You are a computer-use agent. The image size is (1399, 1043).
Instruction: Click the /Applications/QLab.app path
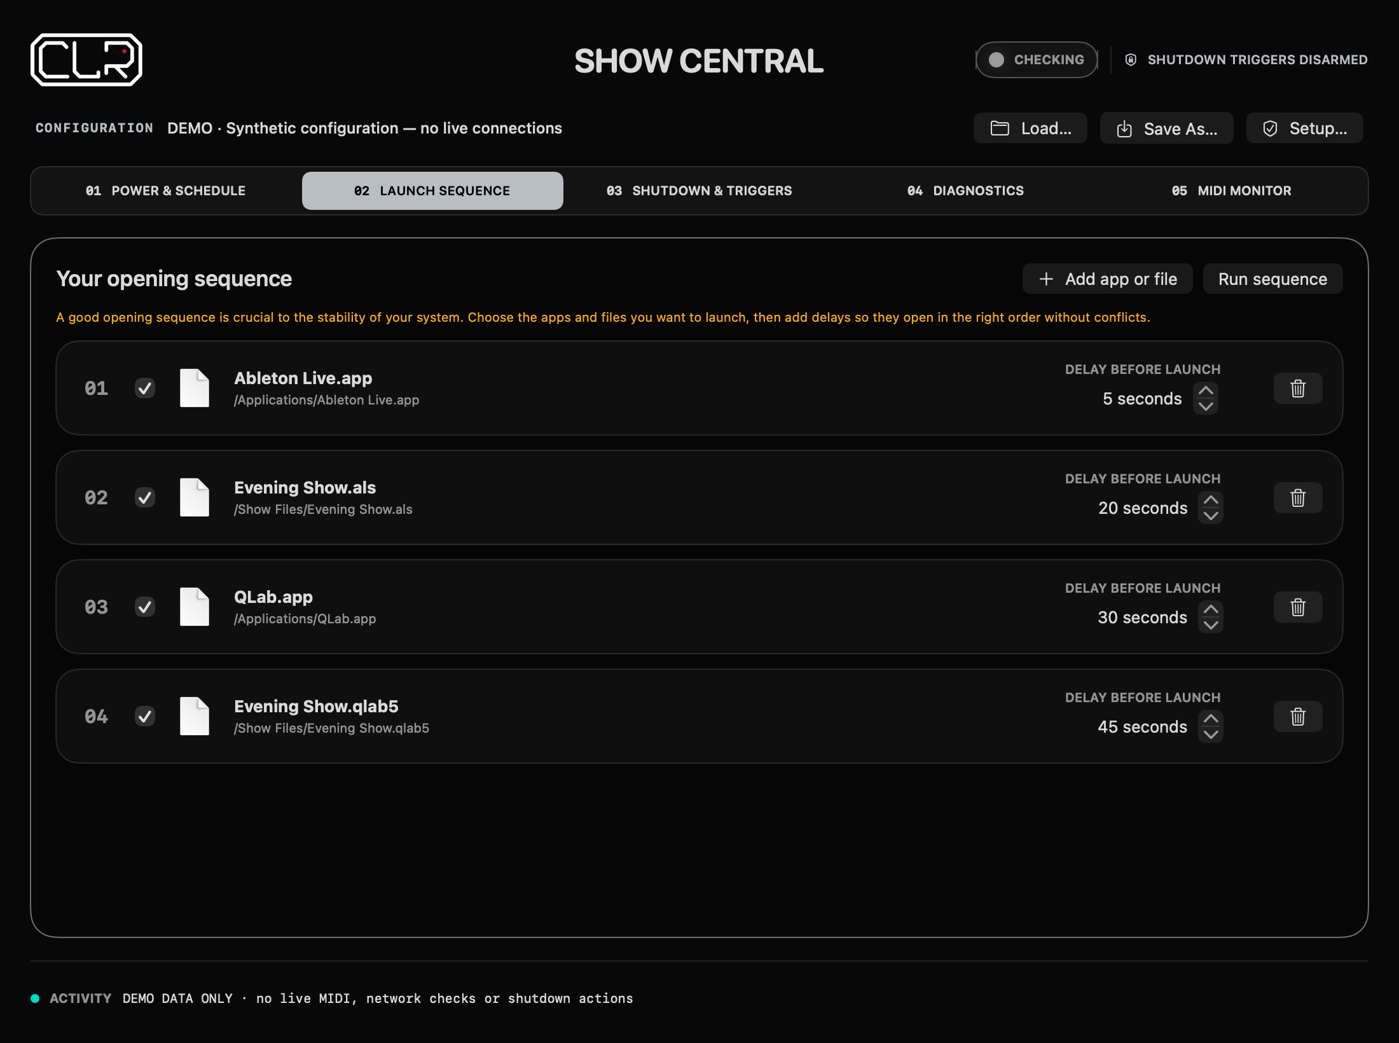pos(305,619)
